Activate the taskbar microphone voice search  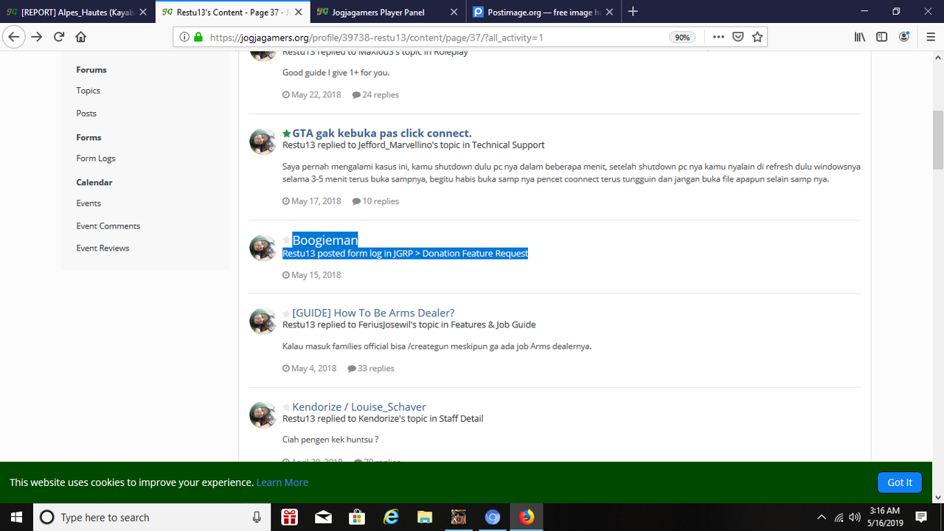click(257, 517)
